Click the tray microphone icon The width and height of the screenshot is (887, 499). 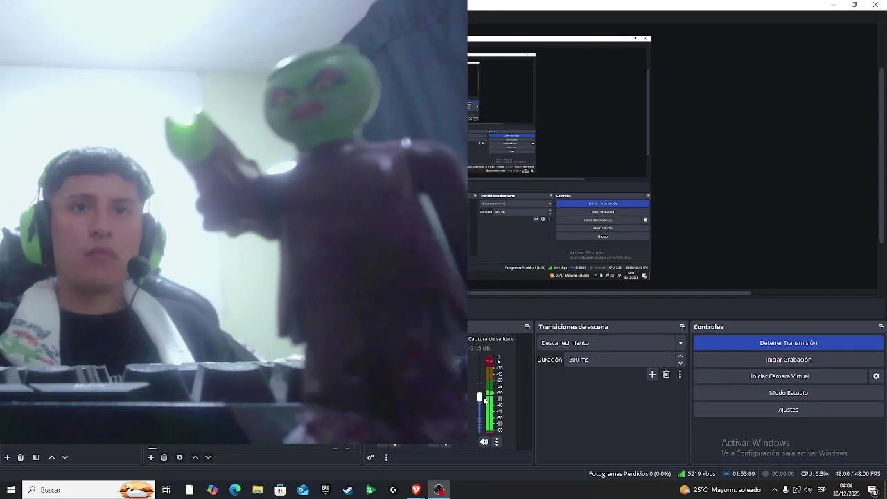(785, 490)
